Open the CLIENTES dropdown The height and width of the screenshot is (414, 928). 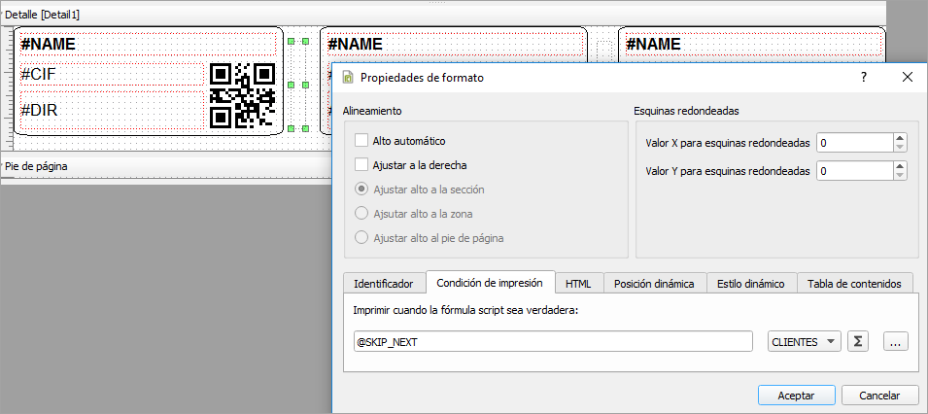pyautogui.click(x=804, y=342)
